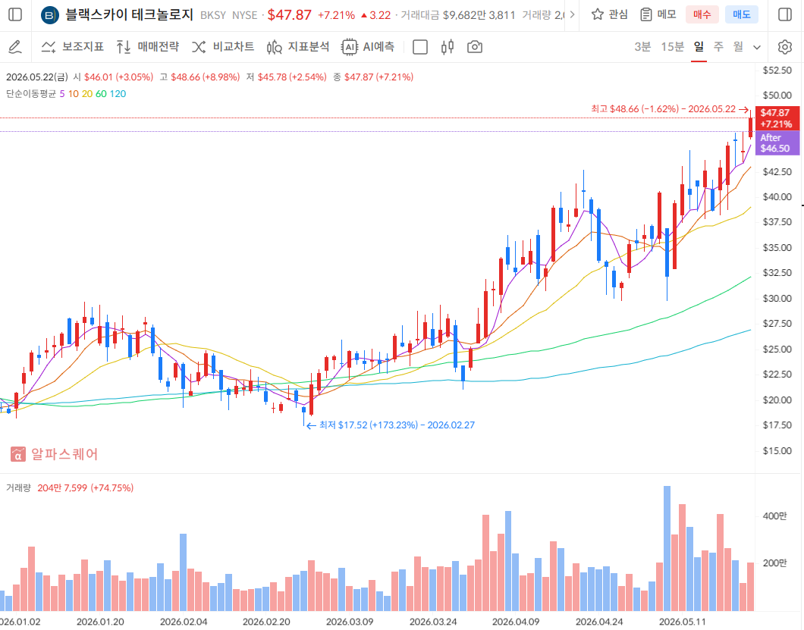
Task: Select 월 monthly interval tab
Action: click(x=738, y=47)
